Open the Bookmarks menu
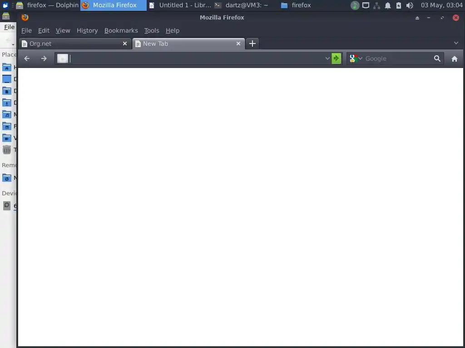This screenshot has width=465, height=348. click(121, 30)
